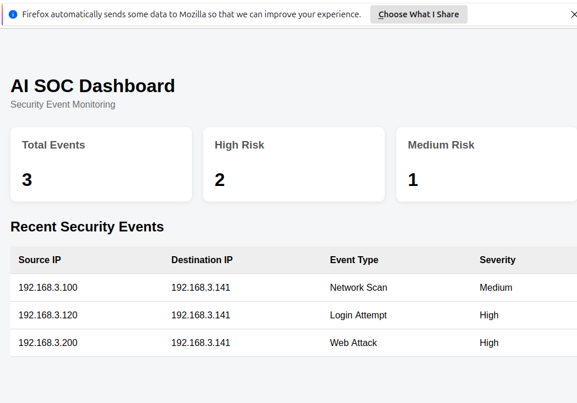Screen dimensions: 577x403
Task: Click the Medium severity value
Action: [x=496, y=287]
